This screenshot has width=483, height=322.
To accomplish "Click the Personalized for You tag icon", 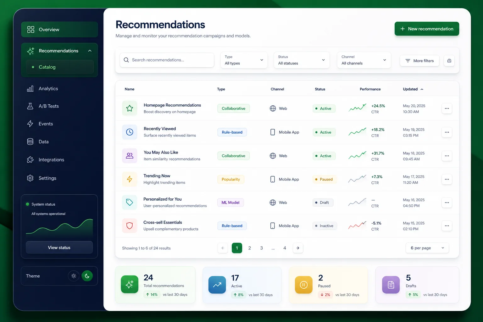I will pyautogui.click(x=130, y=203).
